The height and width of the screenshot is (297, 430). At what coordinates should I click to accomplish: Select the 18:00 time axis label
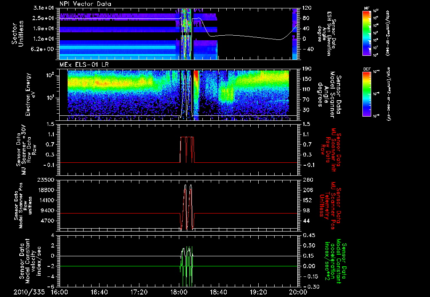(x=178, y=292)
